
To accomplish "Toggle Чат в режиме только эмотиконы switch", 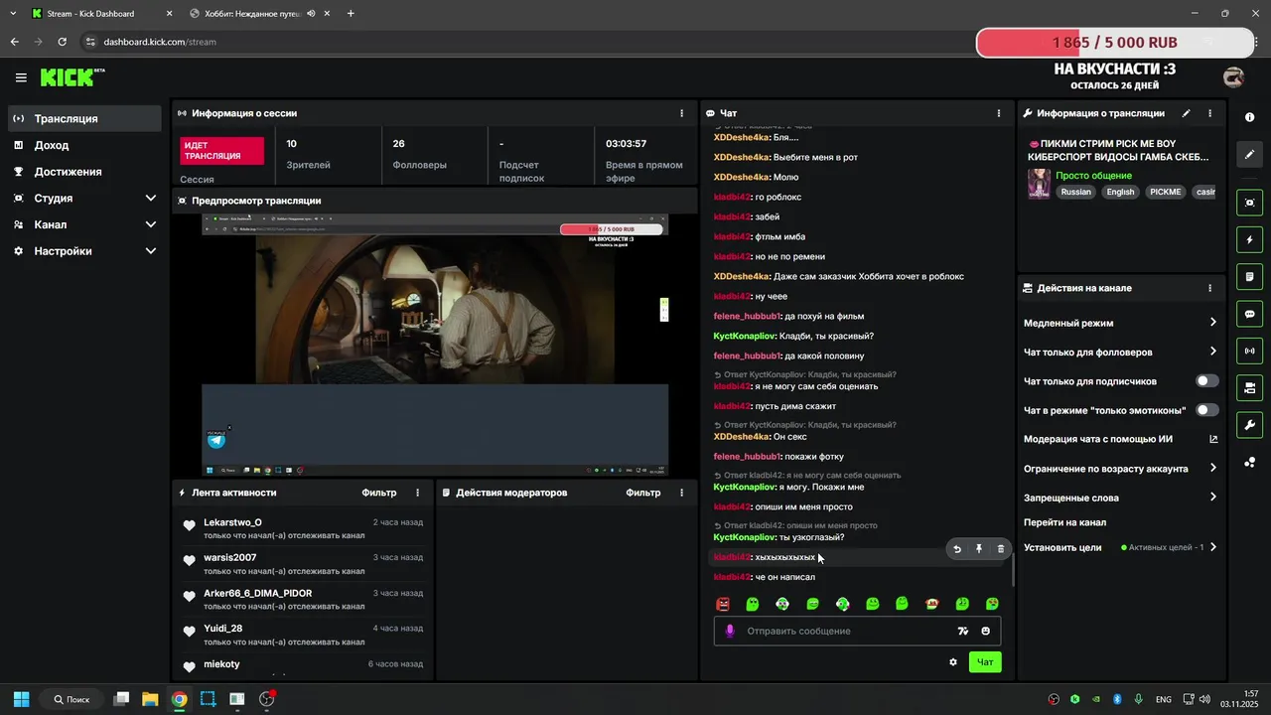I will 1206,410.
